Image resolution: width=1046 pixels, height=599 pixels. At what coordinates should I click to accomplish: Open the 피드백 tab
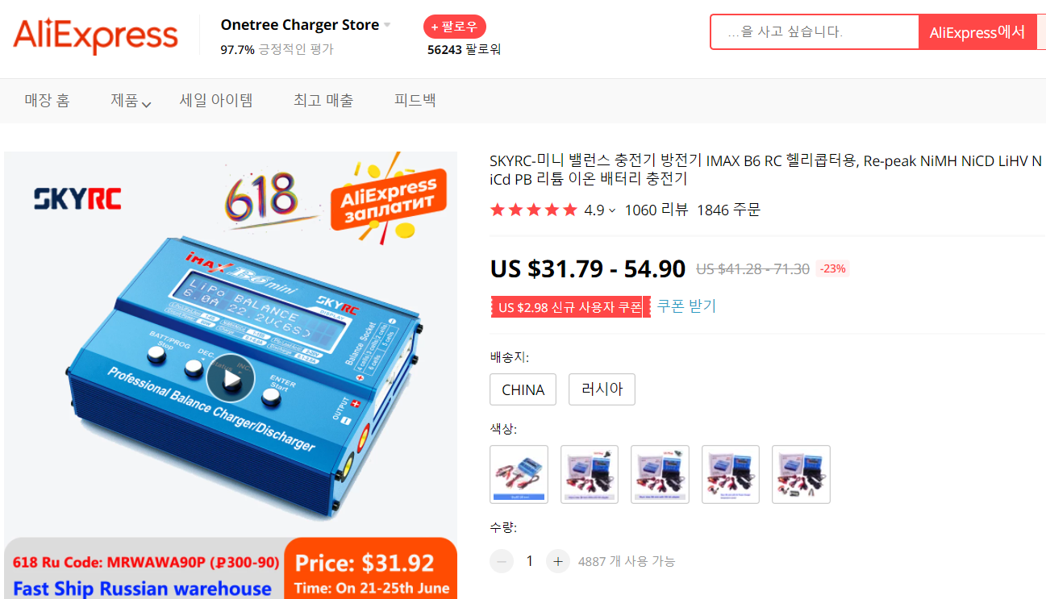[415, 101]
